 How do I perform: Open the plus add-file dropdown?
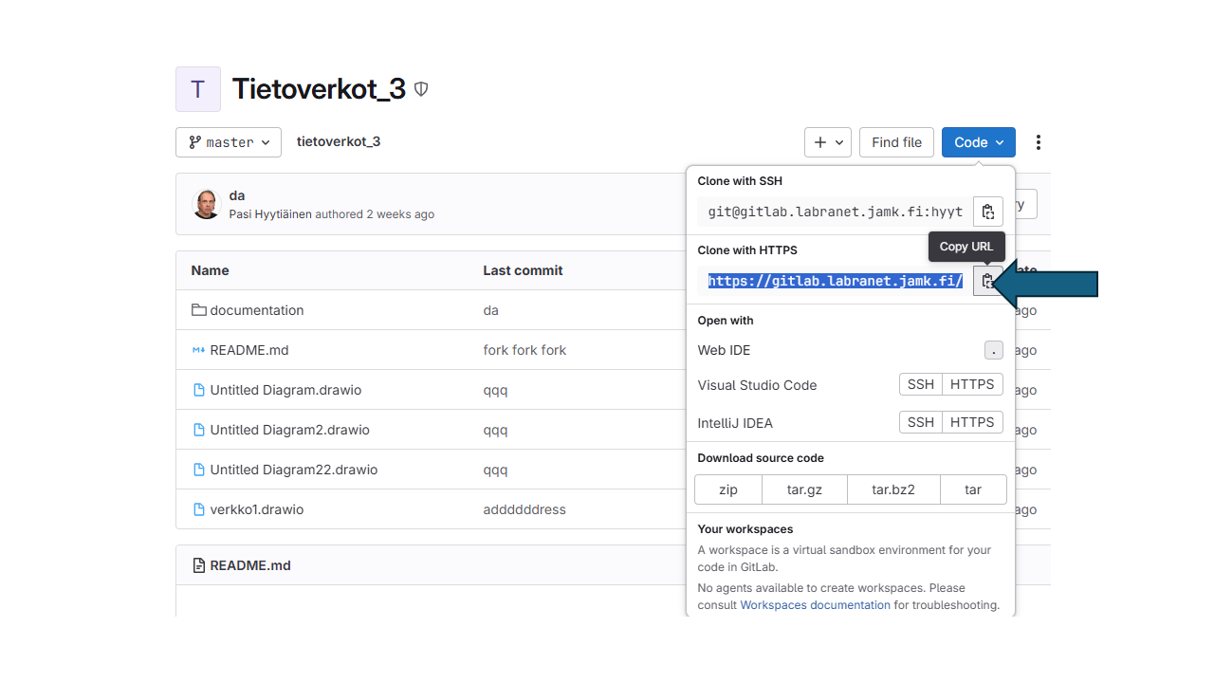(827, 142)
